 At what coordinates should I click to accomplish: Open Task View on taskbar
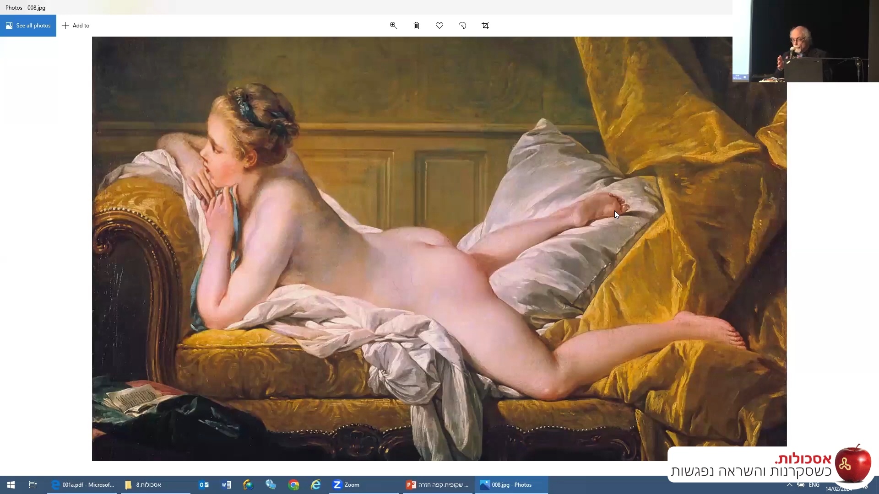click(33, 485)
